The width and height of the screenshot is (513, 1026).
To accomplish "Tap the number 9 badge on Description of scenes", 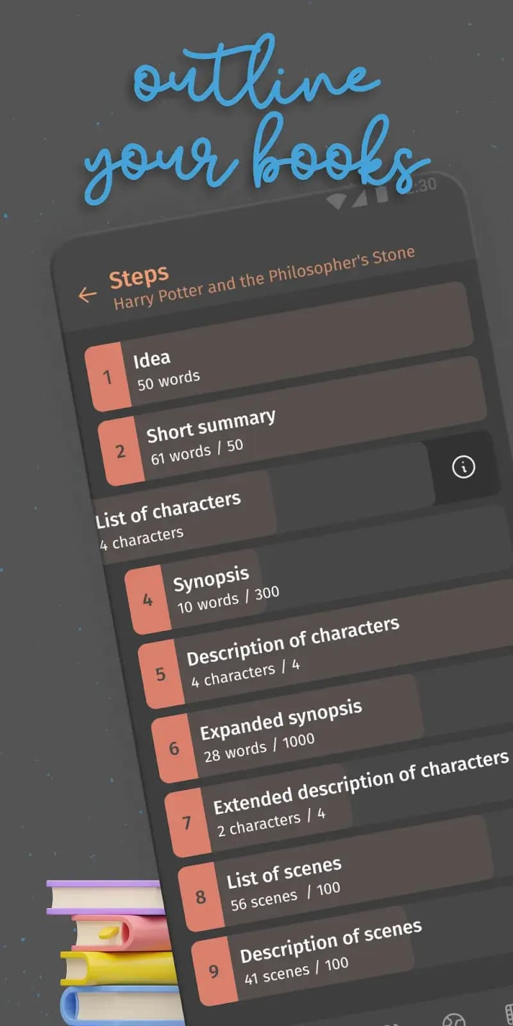I will [214, 971].
